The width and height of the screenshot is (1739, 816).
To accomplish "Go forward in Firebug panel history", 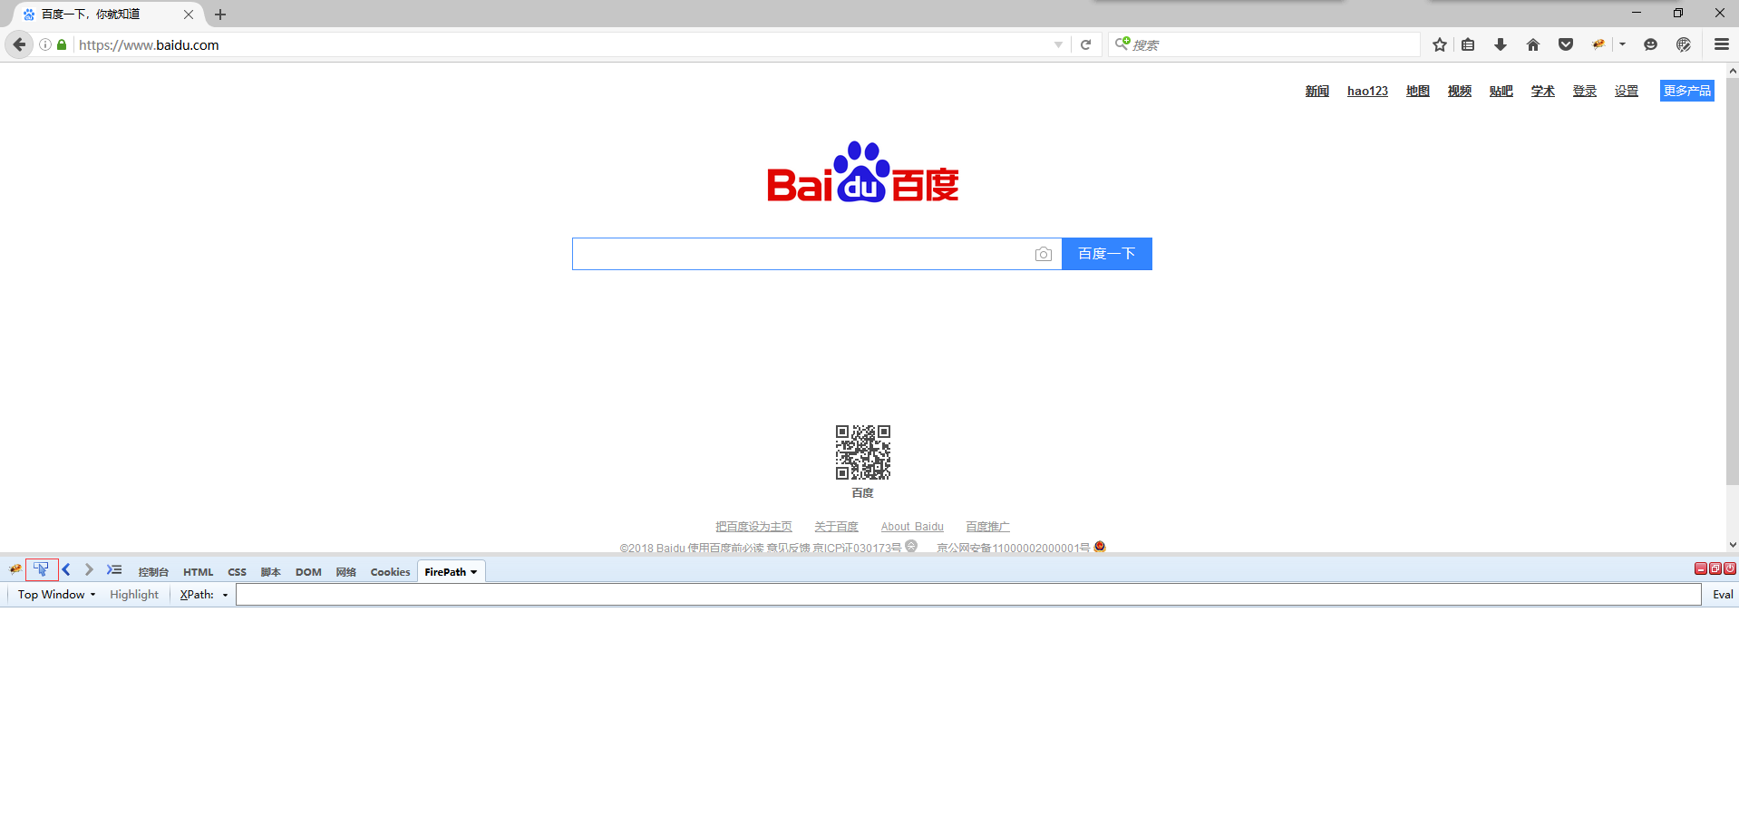I will point(89,570).
